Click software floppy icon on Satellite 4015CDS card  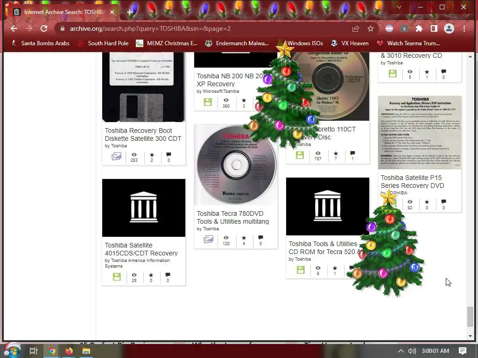[x=117, y=277]
